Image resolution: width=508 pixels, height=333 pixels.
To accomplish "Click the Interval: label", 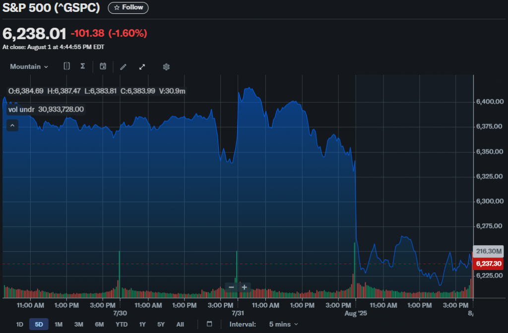I will [x=243, y=324].
